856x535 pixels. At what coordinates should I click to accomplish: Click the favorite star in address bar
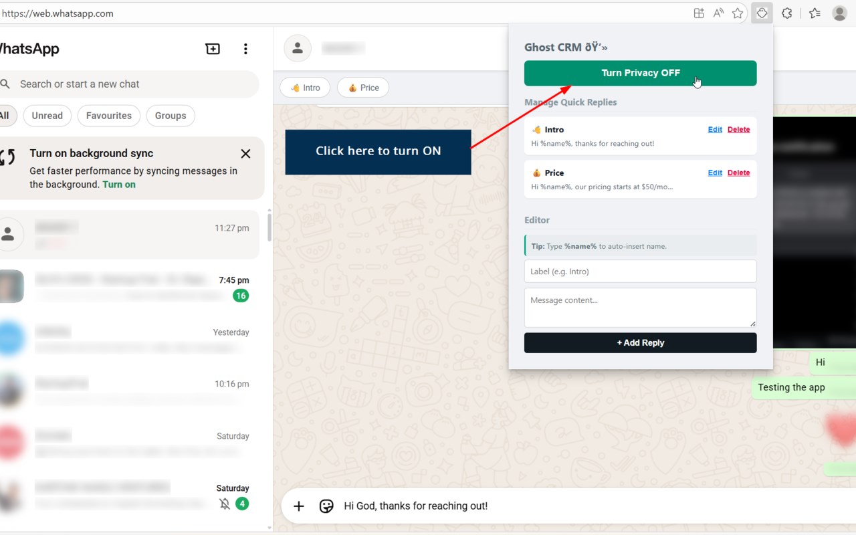click(x=738, y=13)
